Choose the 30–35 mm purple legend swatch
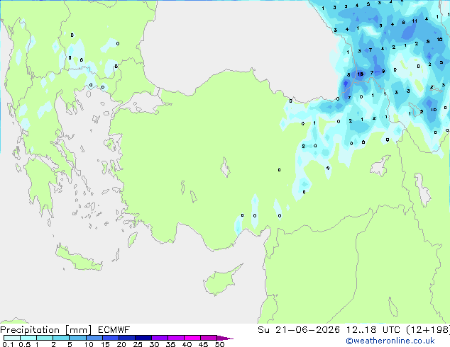450x347 pixels. [159, 338]
